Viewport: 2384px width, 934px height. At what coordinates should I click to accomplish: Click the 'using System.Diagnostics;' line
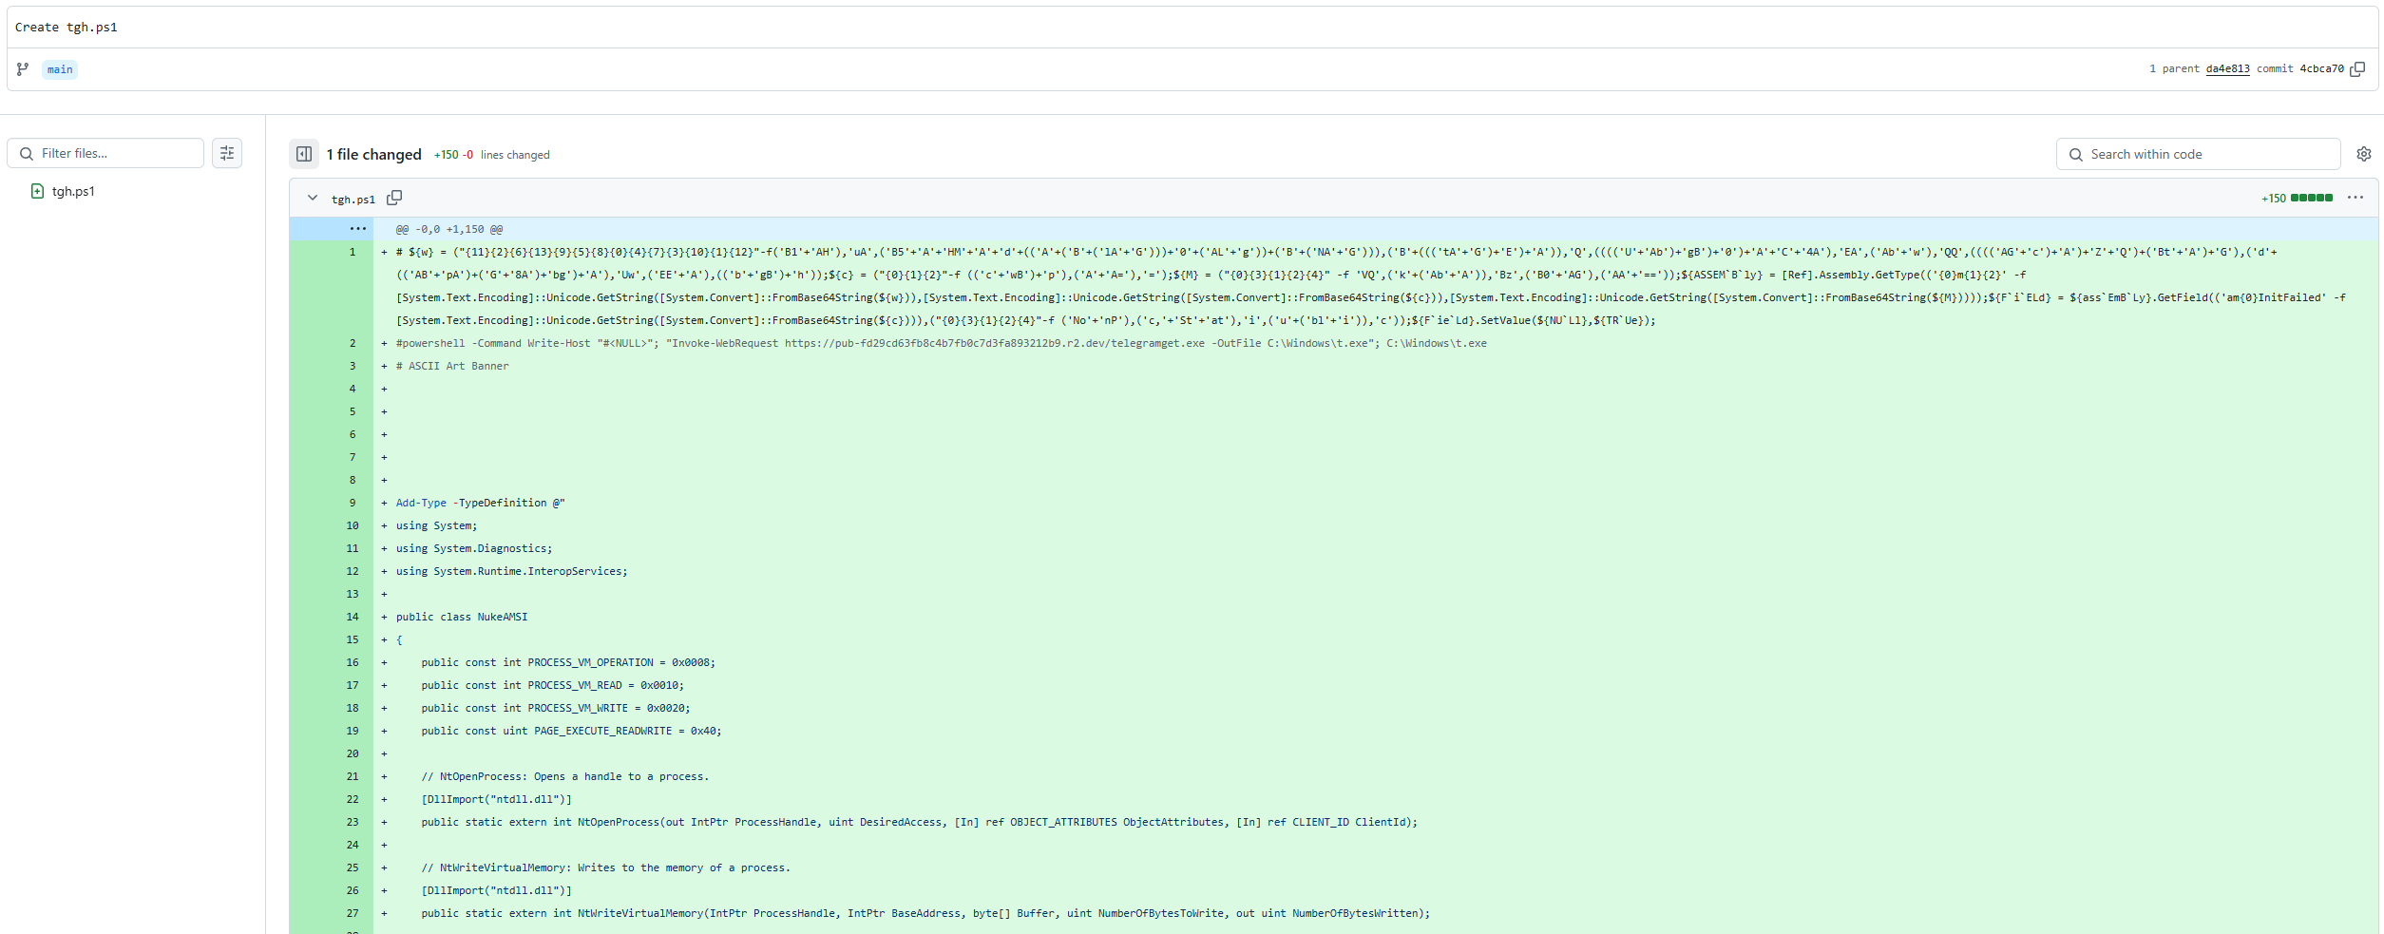pos(474,548)
